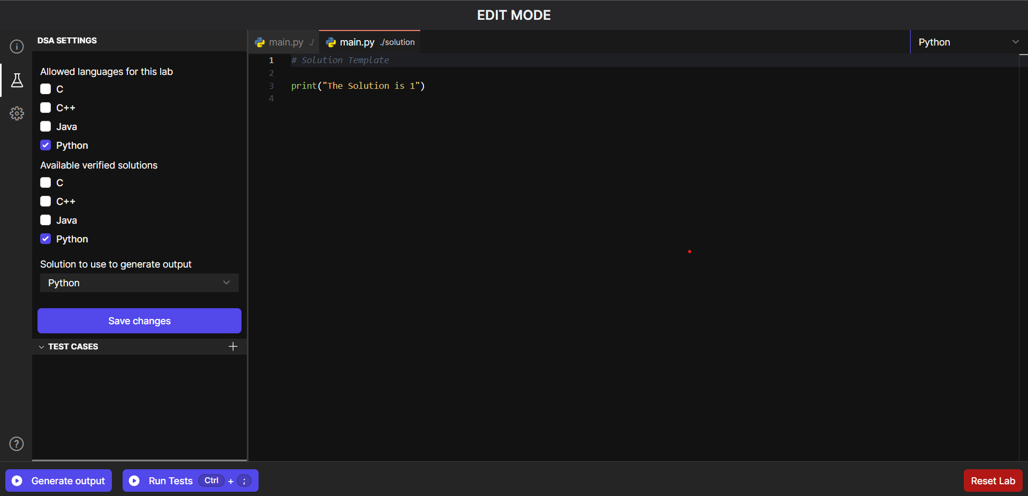
Task: Open the info panel icon in sidebar
Action: 17,47
